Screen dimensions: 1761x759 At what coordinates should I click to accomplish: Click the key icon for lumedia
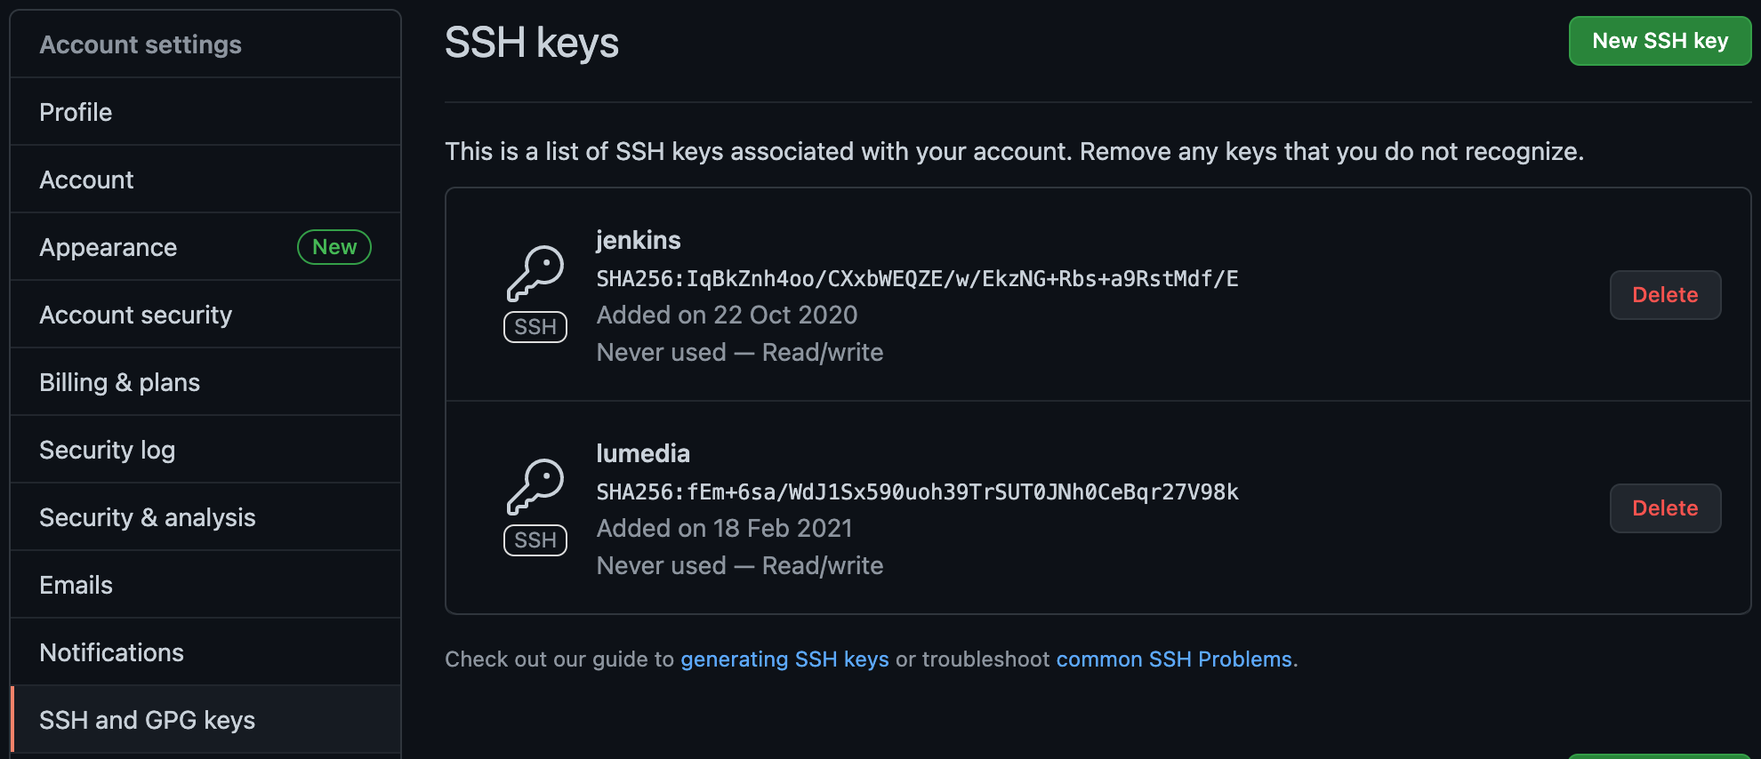535,487
